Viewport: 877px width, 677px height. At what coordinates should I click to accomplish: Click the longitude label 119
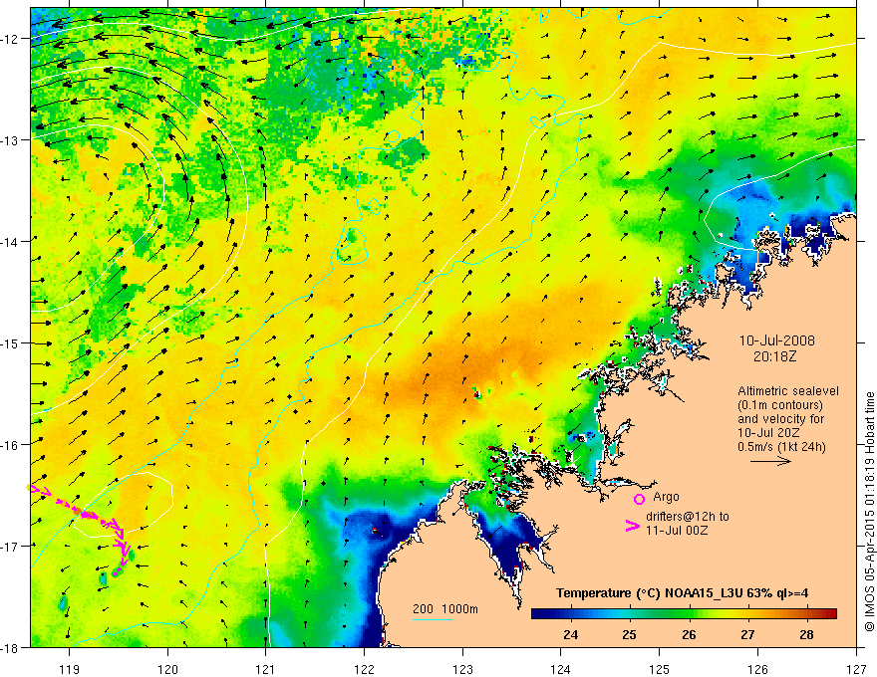(x=70, y=669)
